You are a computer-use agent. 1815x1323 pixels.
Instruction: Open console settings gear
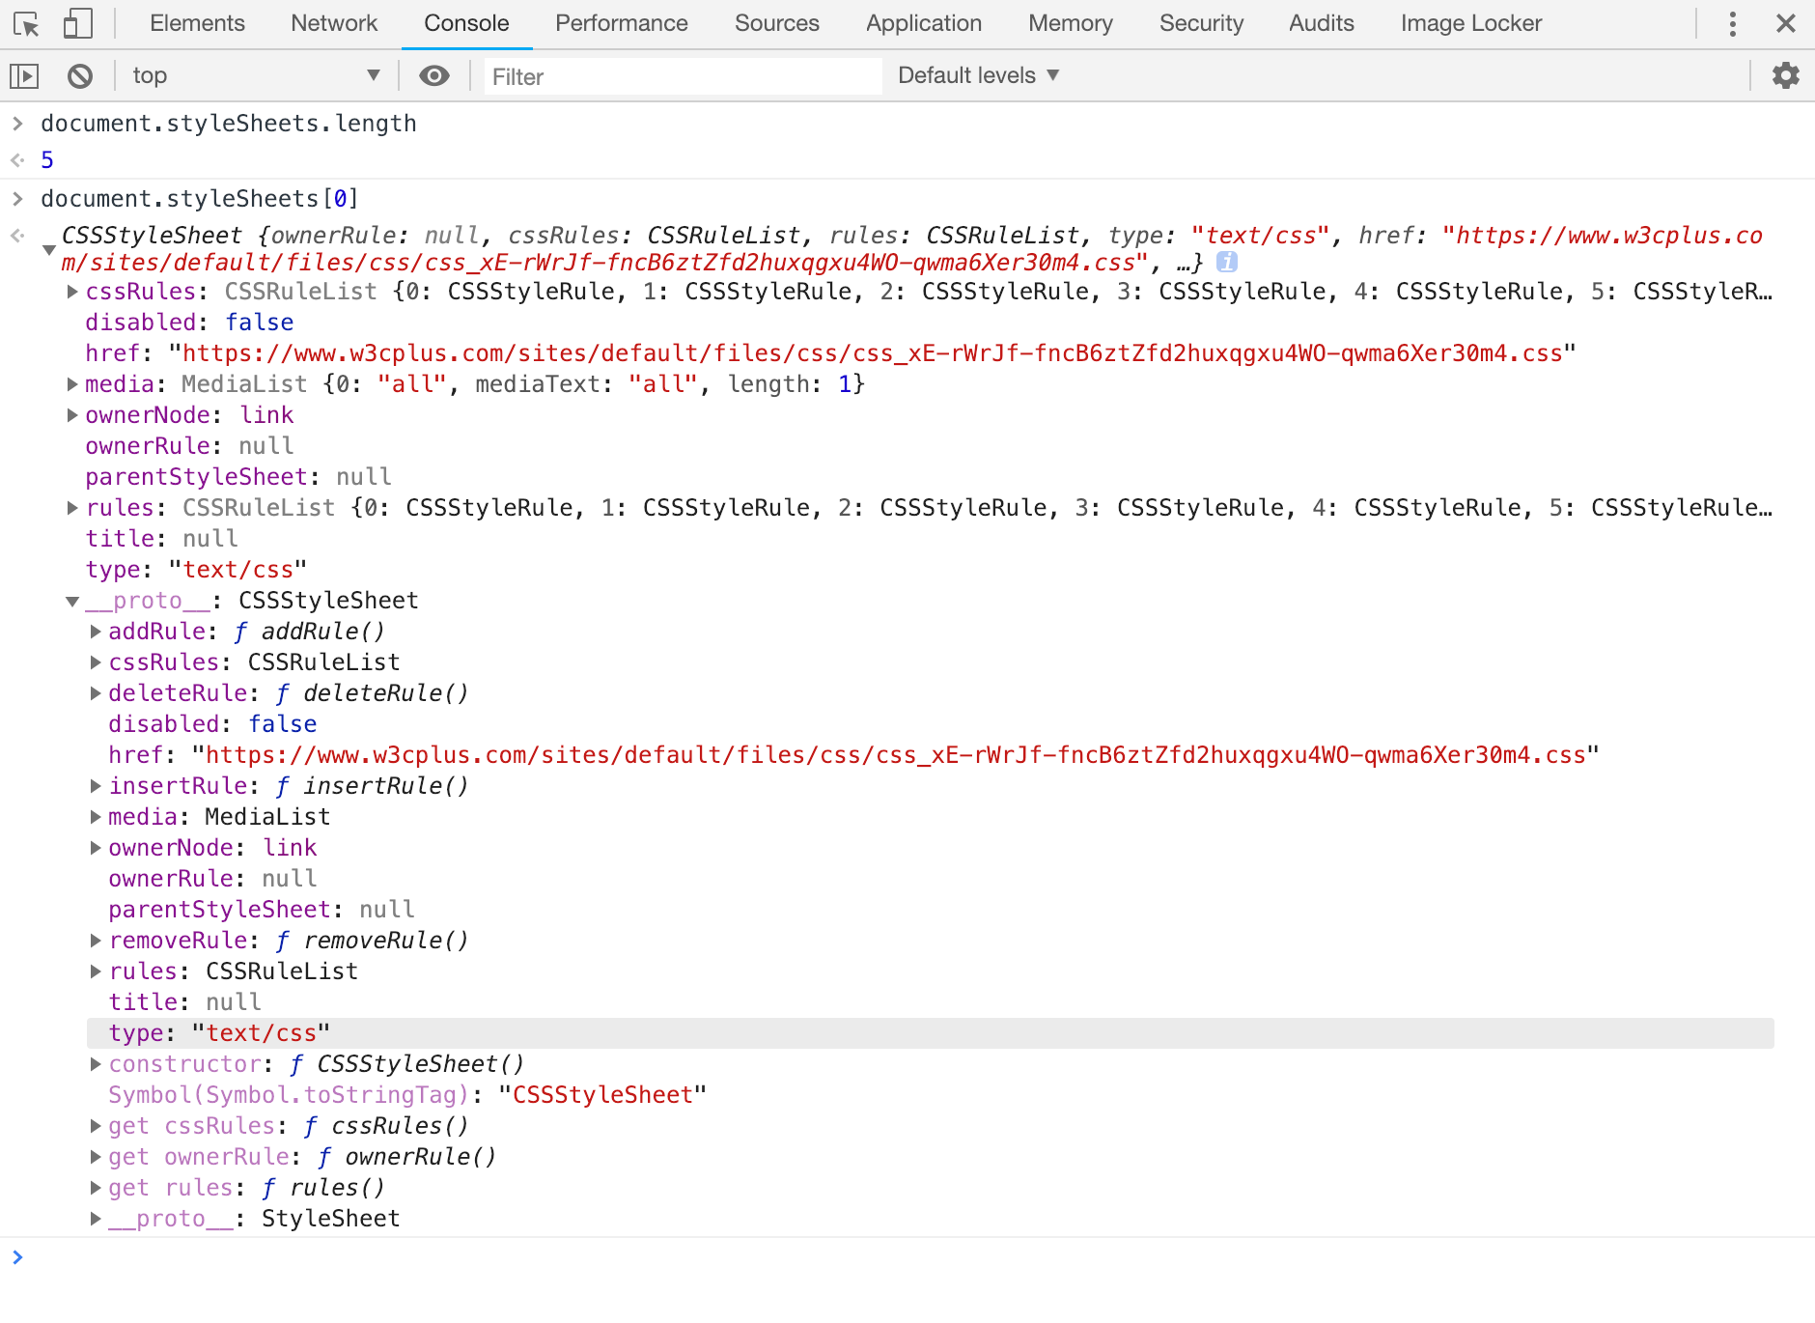point(1786,75)
